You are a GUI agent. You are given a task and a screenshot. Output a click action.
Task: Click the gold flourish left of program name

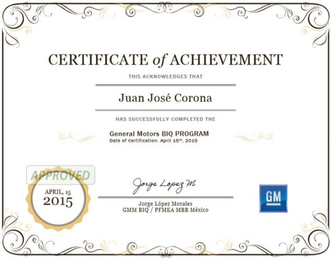77,136
